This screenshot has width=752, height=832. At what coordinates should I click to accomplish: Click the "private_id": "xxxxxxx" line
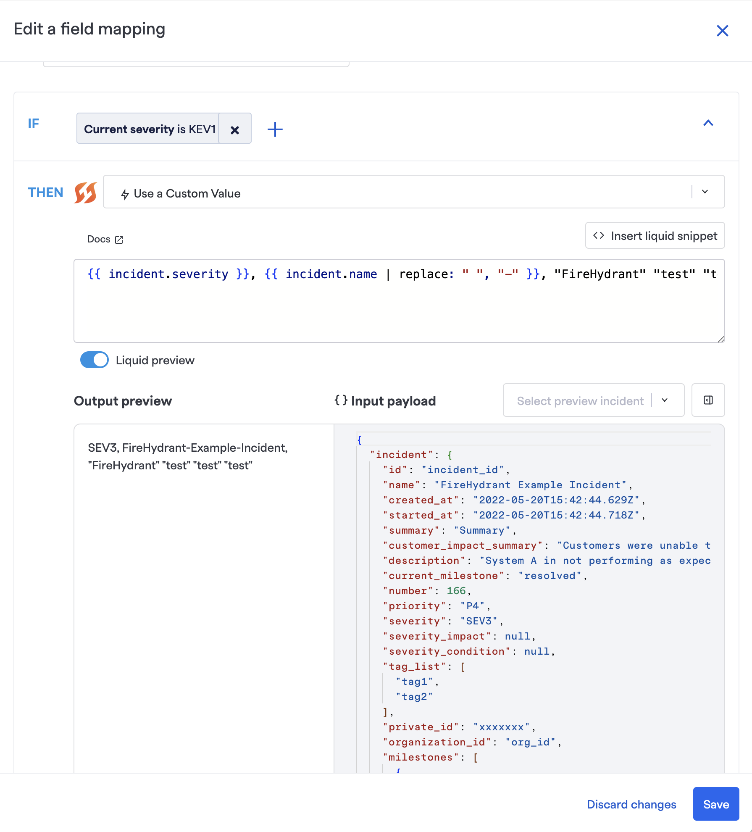[x=459, y=727]
